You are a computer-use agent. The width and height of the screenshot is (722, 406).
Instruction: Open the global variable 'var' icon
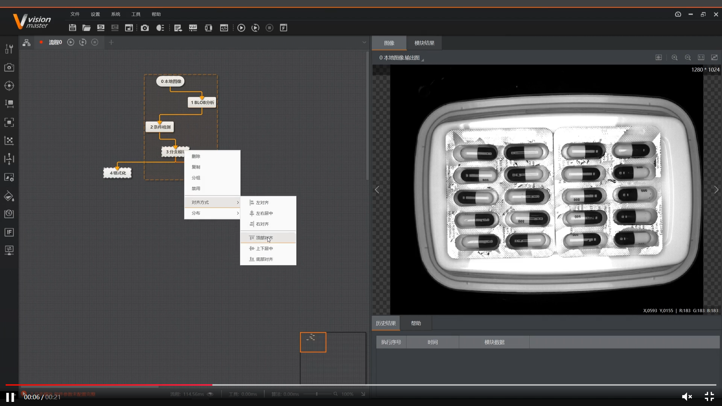point(193,28)
